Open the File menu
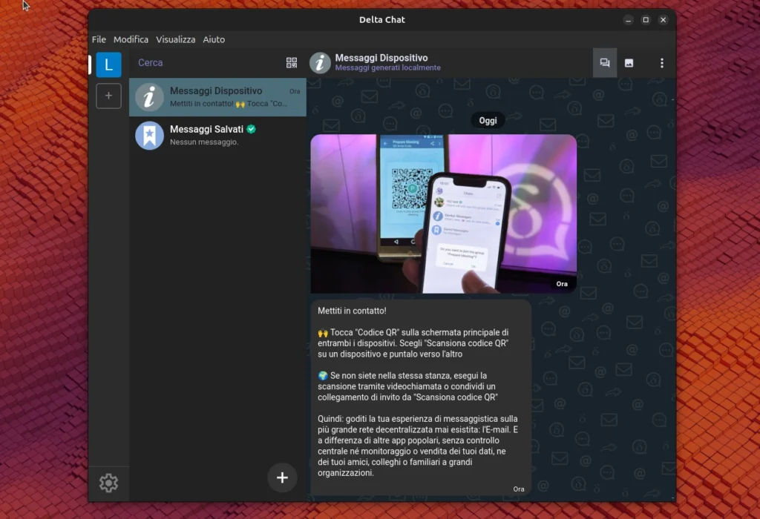Screen dimensions: 760x519 99,39
